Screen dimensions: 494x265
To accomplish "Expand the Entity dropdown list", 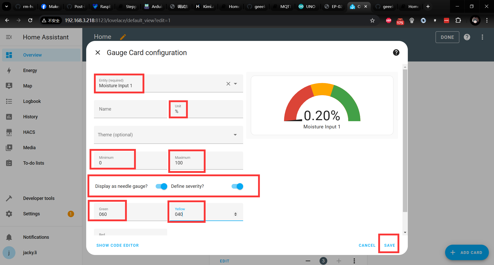I will coord(235,84).
